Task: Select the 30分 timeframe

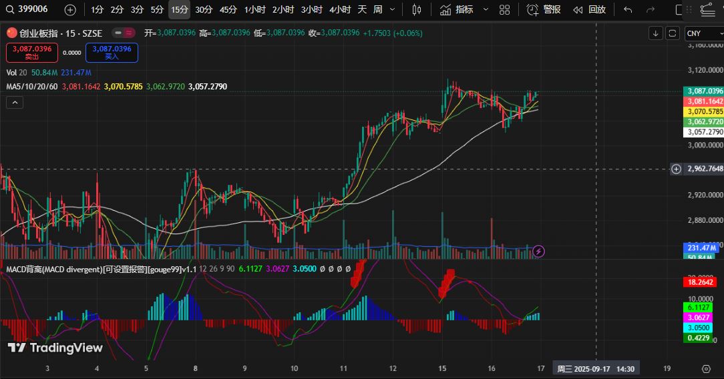Action: (x=204, y=9)
